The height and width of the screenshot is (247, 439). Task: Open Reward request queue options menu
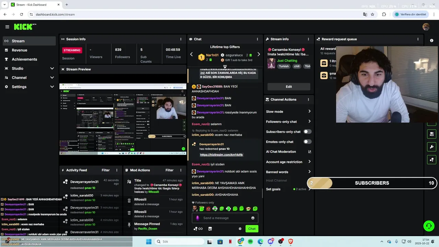[x=418, y=39]
